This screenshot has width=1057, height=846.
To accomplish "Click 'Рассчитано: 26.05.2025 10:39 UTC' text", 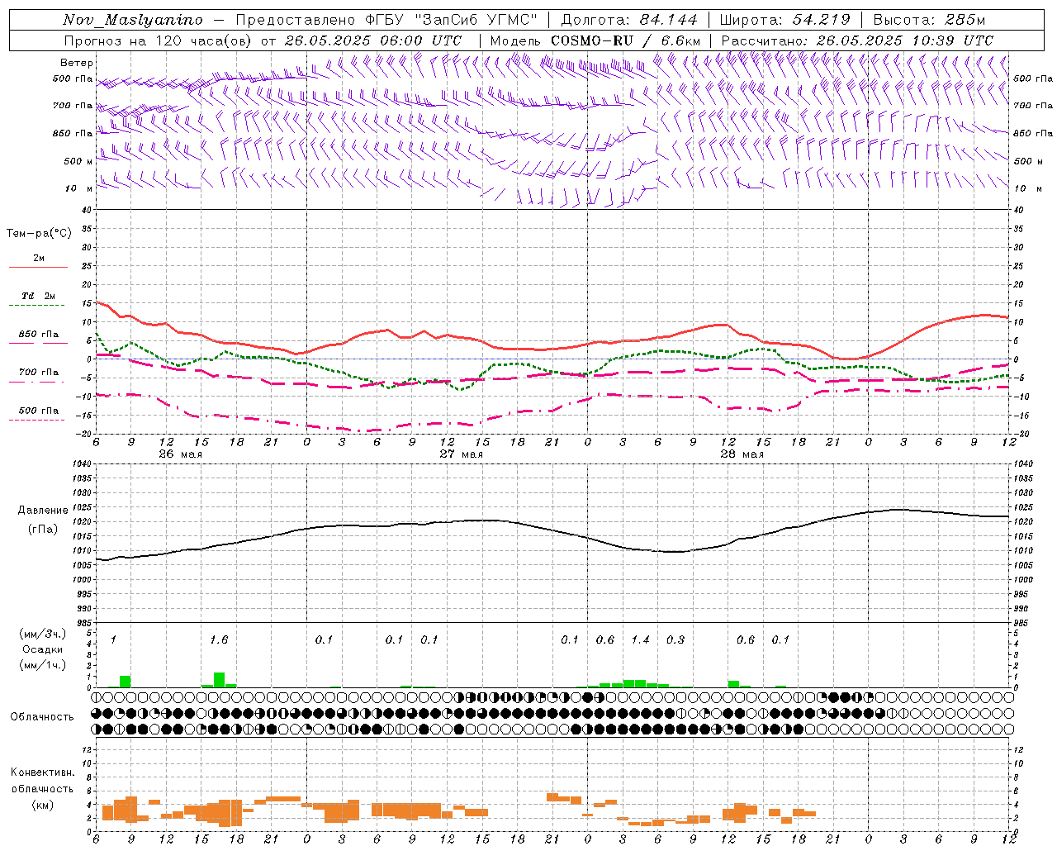I will 857,40.
